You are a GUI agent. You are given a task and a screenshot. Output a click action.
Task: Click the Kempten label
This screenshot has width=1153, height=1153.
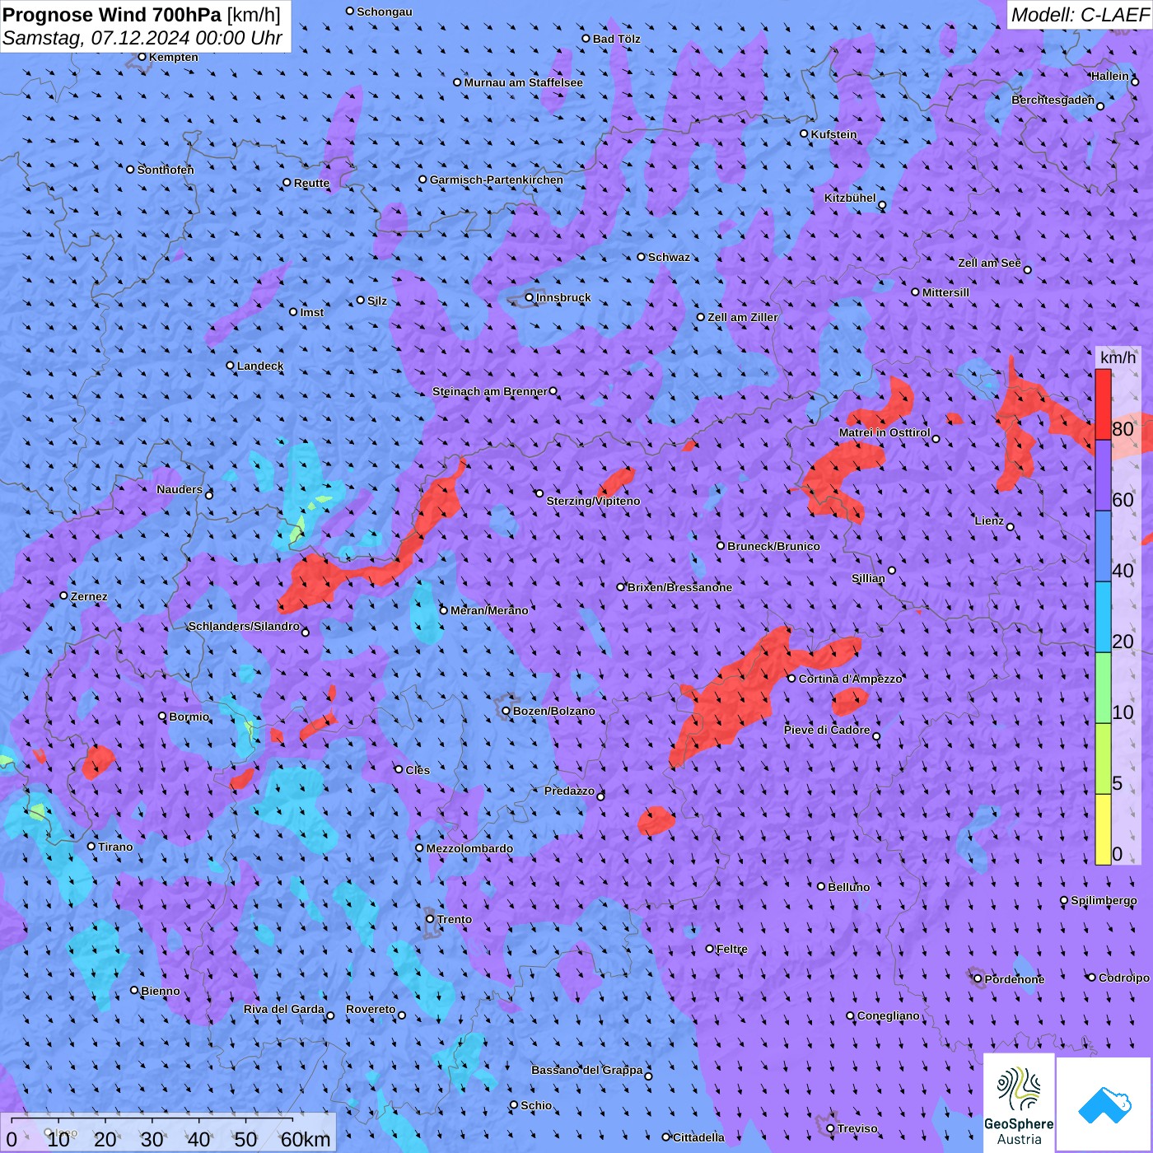point(174,57)
